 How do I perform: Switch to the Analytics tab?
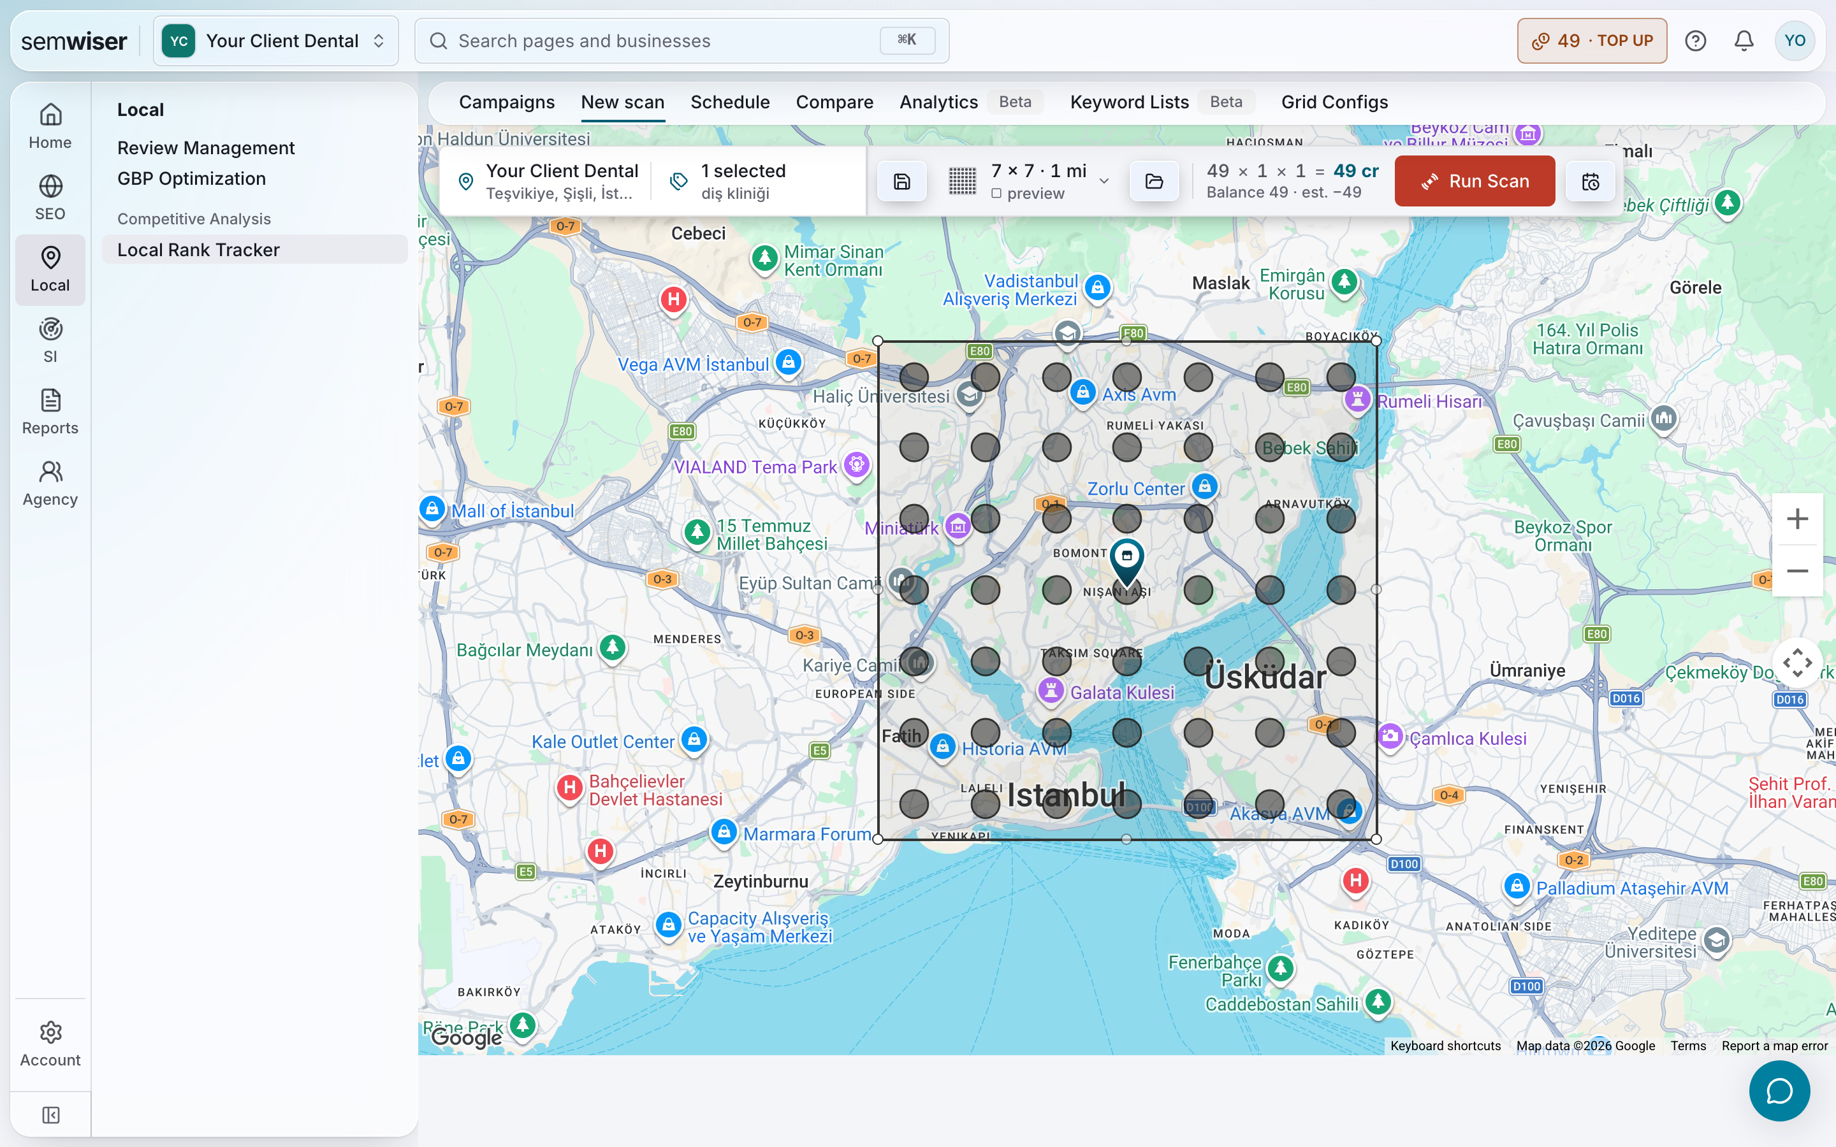click(x=938, y=103)
